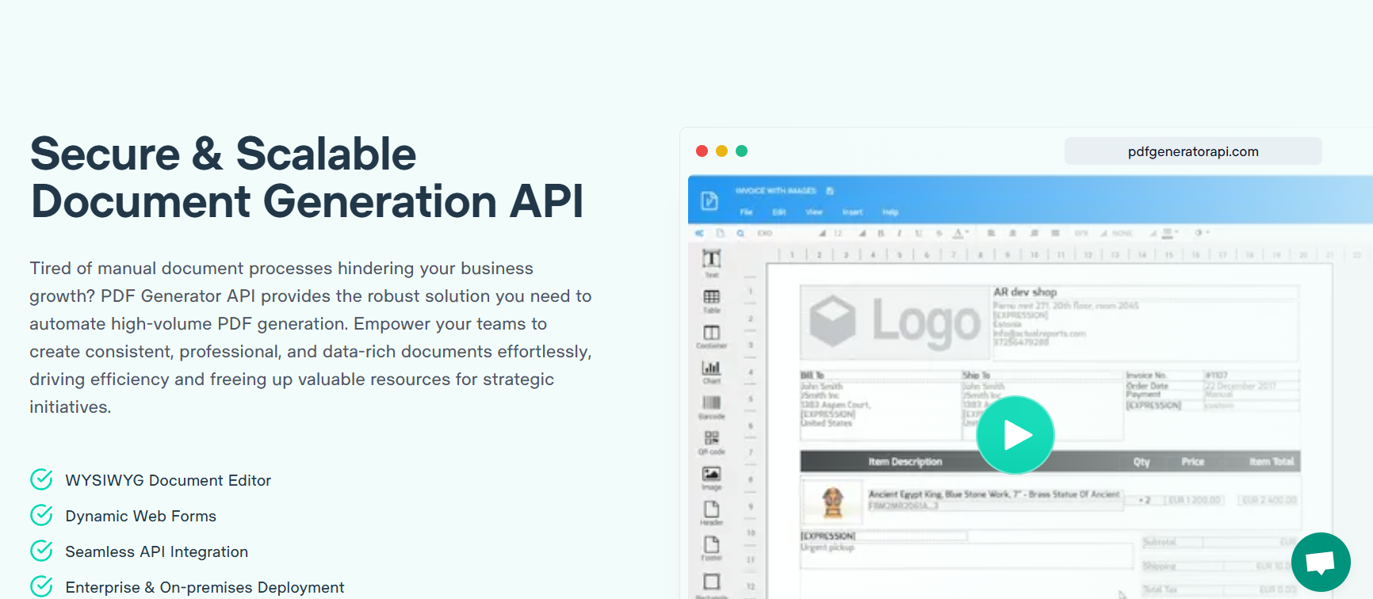Viewport: 1373px width, 599px height.
Task: Click the magnifier icon in editor toolbar
Action: pyautogui.click(x=740, y=234)
